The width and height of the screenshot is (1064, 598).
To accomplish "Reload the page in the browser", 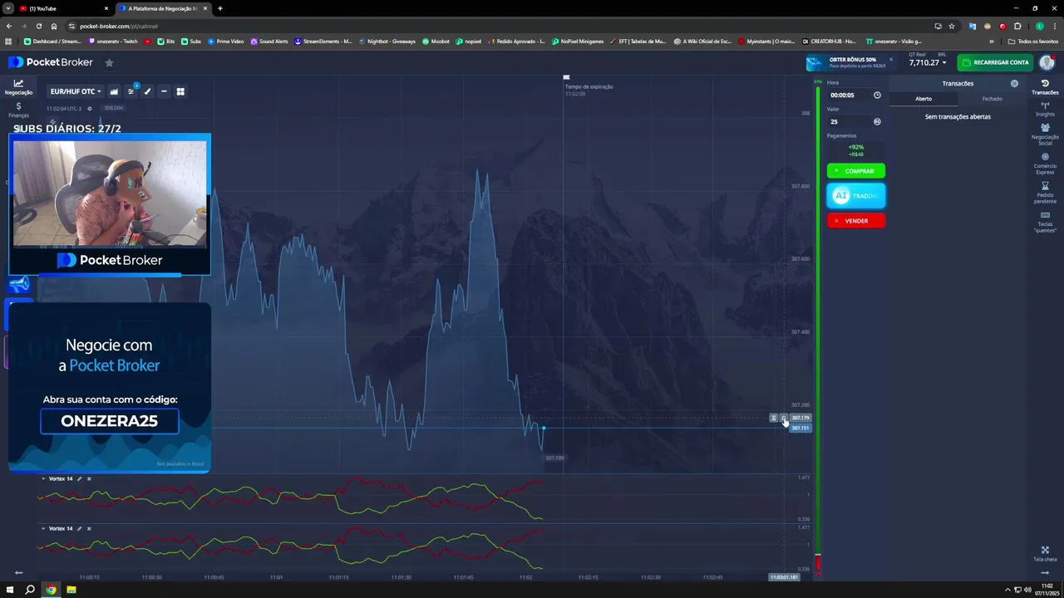I will point(38,26).
